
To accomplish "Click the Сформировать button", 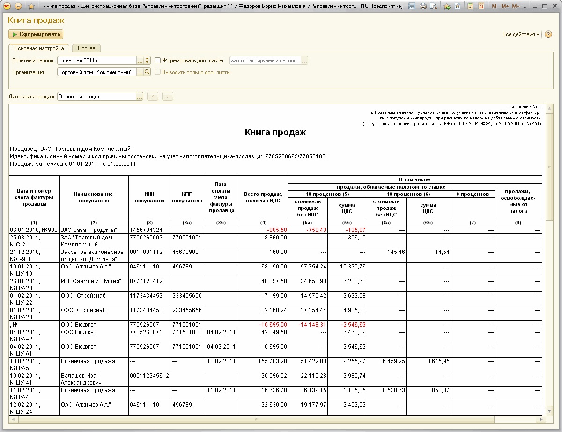I will 36,34.
